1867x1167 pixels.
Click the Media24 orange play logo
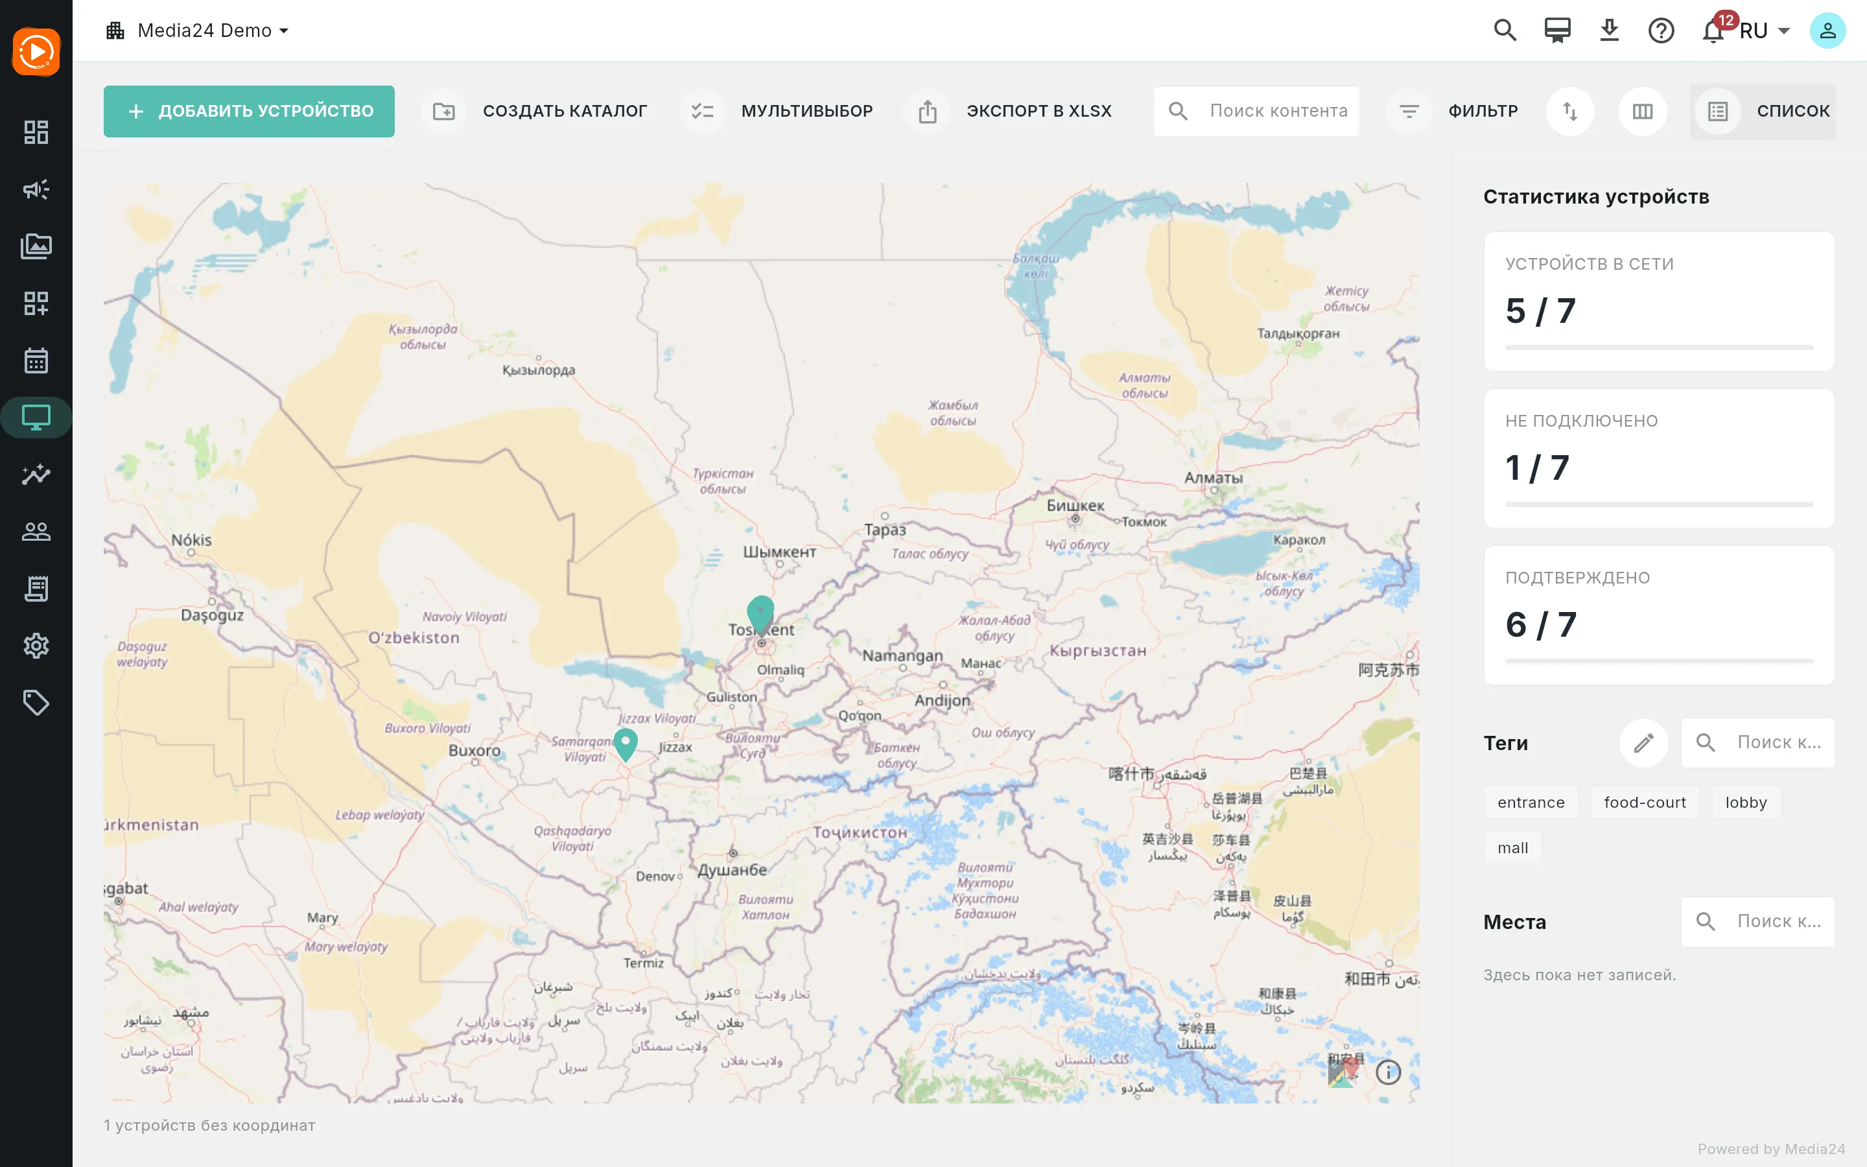pyautogui.click(x=36, y=52)
